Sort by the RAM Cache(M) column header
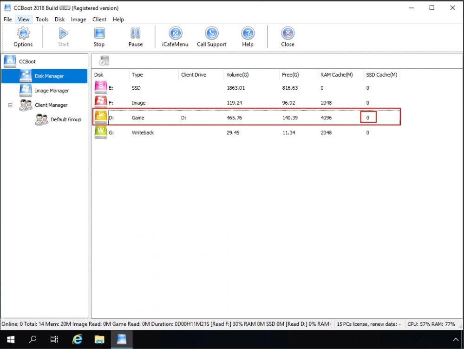Screen dimensions: 464x349 coord(341,75)
